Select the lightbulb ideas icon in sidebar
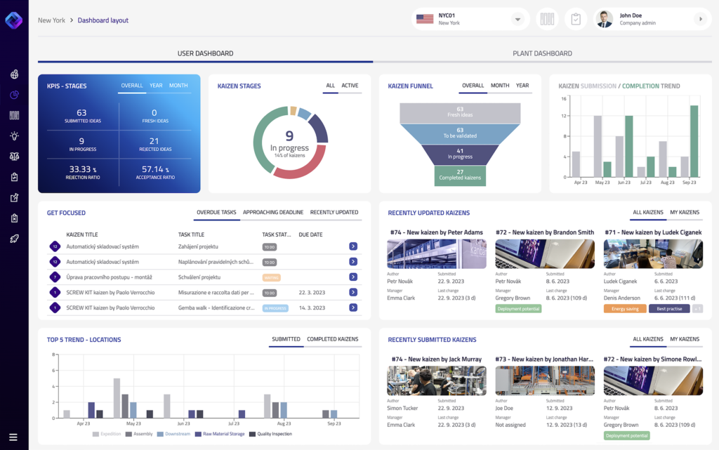719x450 pixels. [14, 135]
